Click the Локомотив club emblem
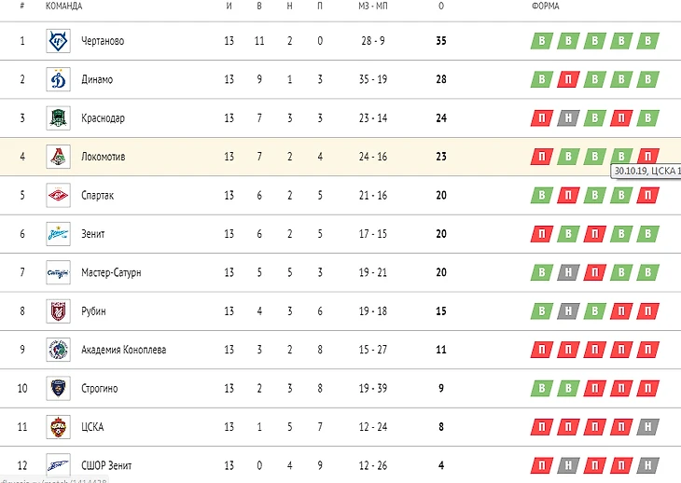 click(x=58, y=157)
